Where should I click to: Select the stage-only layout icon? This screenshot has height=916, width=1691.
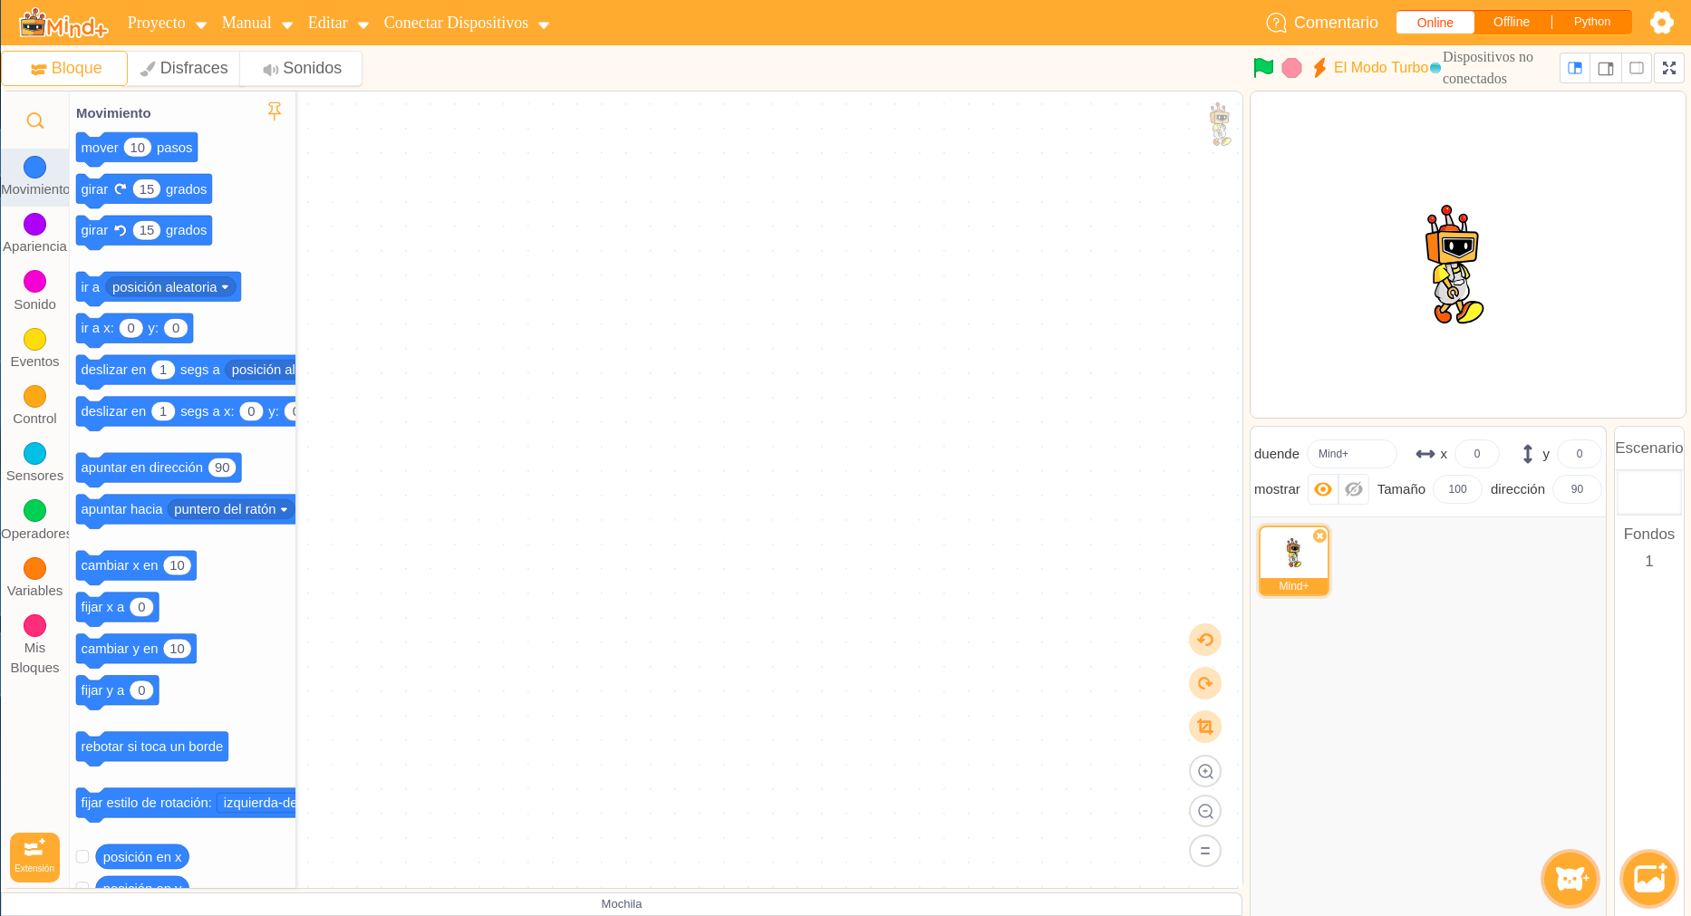[x=1637, y=68]
